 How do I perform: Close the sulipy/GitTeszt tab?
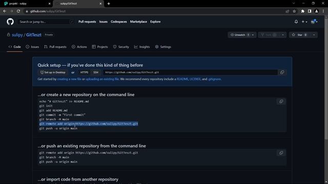[100, 4]
